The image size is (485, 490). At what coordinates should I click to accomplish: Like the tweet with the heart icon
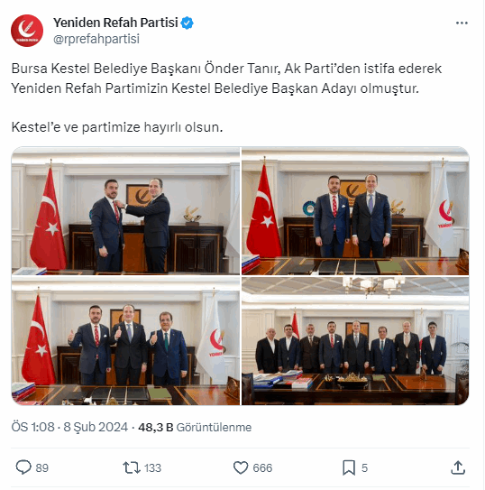[x=241, y=467]
